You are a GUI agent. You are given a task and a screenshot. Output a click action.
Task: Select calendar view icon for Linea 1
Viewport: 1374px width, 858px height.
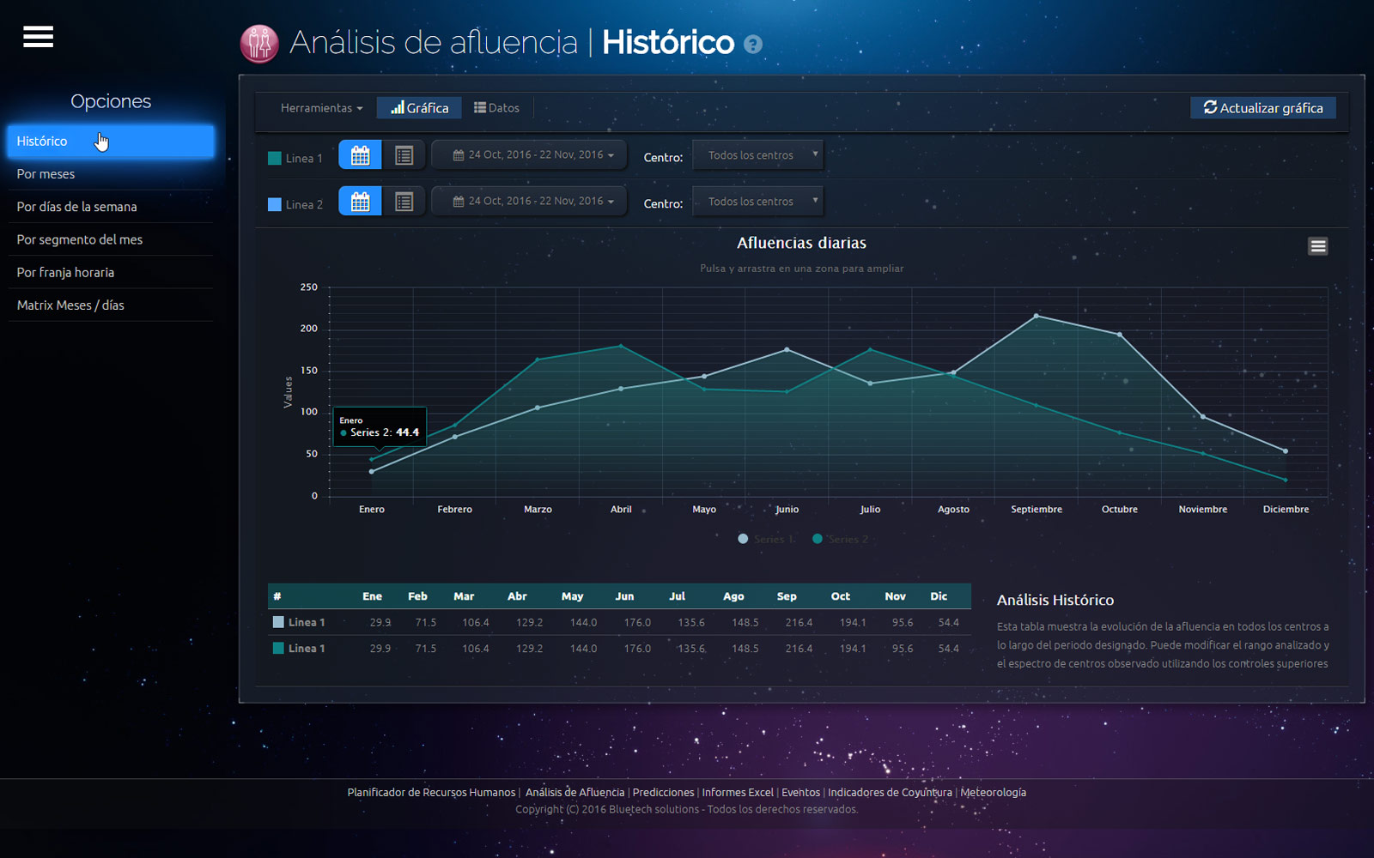tap(361, 155)
